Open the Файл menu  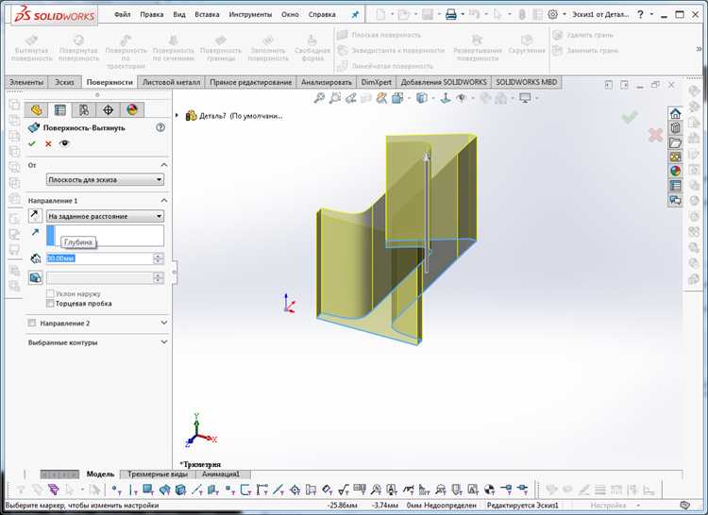click(x=123, y=14)
